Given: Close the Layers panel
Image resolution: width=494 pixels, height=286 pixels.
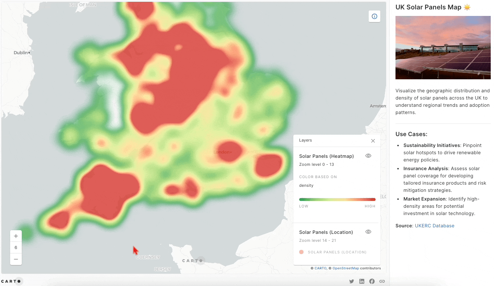Looking at the screenshot, I should pyautogui.click(x=373, y=141).
